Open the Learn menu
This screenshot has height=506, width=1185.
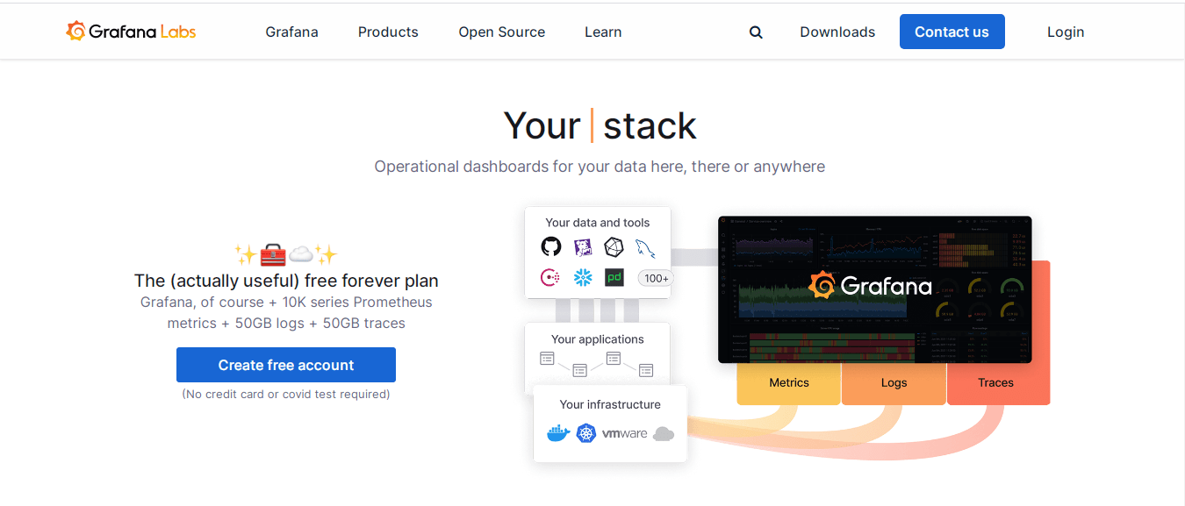point(602,32)
